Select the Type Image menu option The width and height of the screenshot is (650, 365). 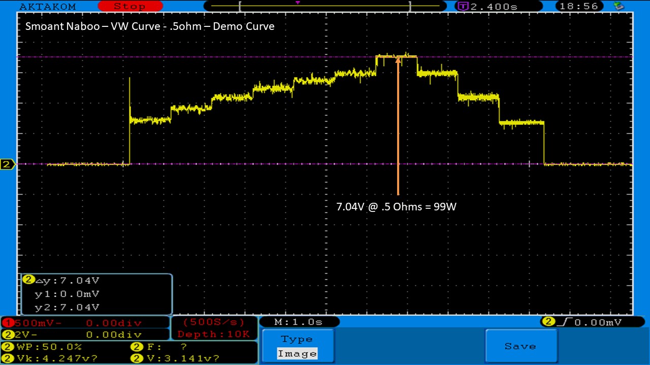tap(297, 346)
